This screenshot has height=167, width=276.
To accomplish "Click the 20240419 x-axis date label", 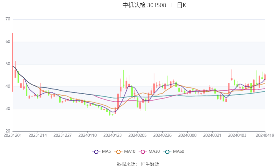I will point(265,136).
